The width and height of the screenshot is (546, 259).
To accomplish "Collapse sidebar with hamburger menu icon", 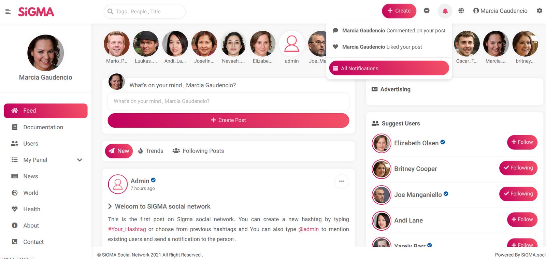I will (8, 12).
